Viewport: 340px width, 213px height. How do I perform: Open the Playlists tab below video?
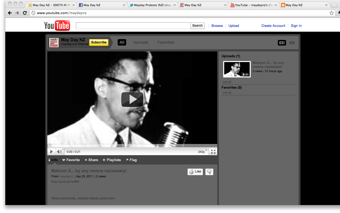[112, 160]
